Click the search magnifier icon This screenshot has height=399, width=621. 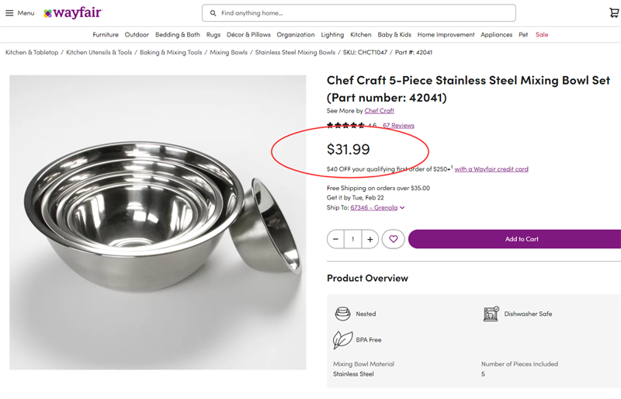pos(213,13)
